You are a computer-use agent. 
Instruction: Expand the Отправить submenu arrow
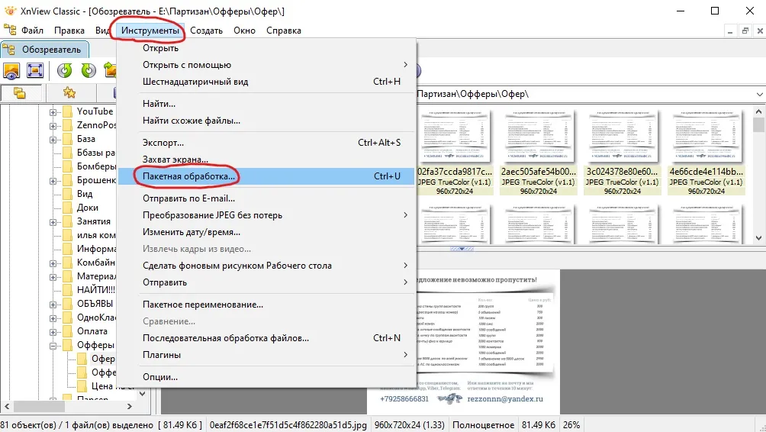(x=405, y=282)
